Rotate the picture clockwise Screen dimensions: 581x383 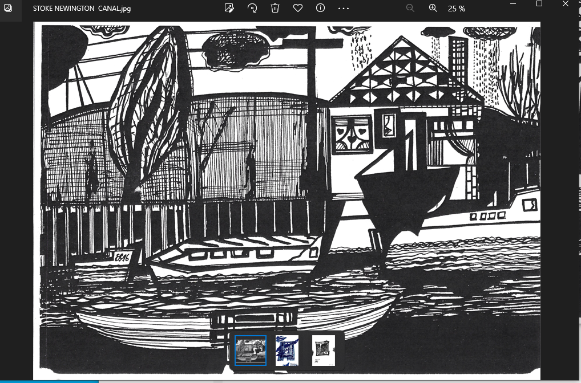(252, 8)
